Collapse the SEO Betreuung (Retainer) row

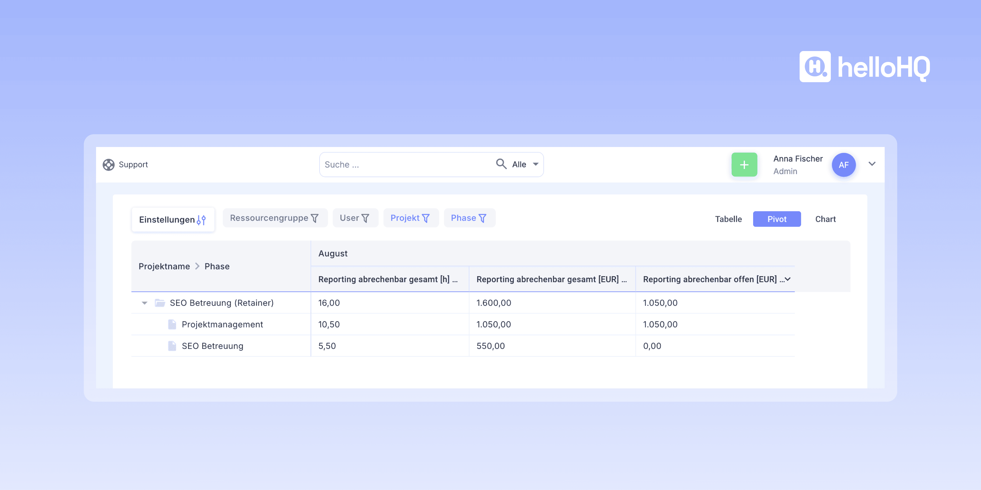tap(144, 303)
